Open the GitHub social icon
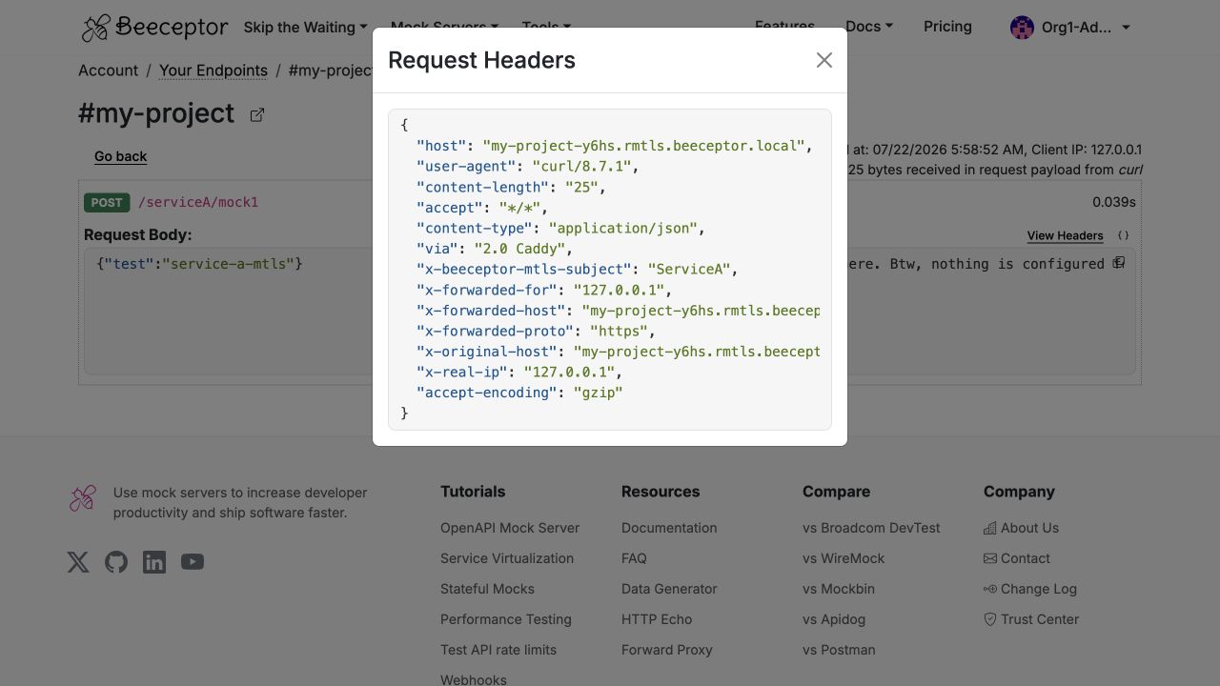The width and height of the screenshot is (1220, 686). 116,562
